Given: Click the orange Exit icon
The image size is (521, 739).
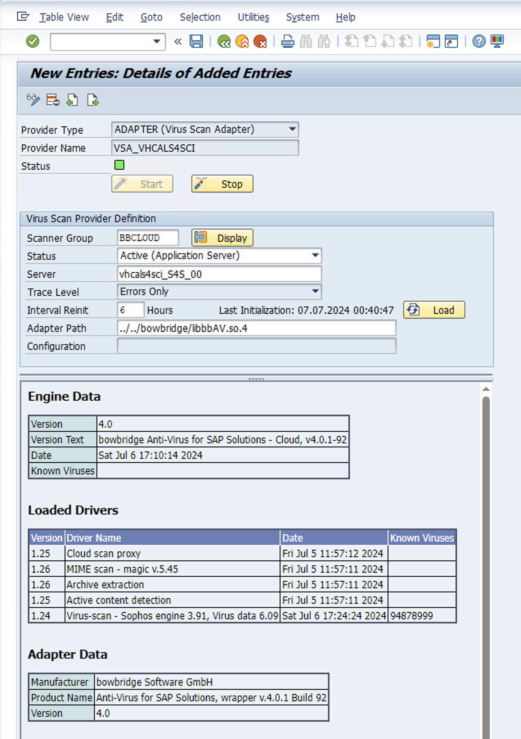Looking at the screenshot, I should tap(242, 41).
